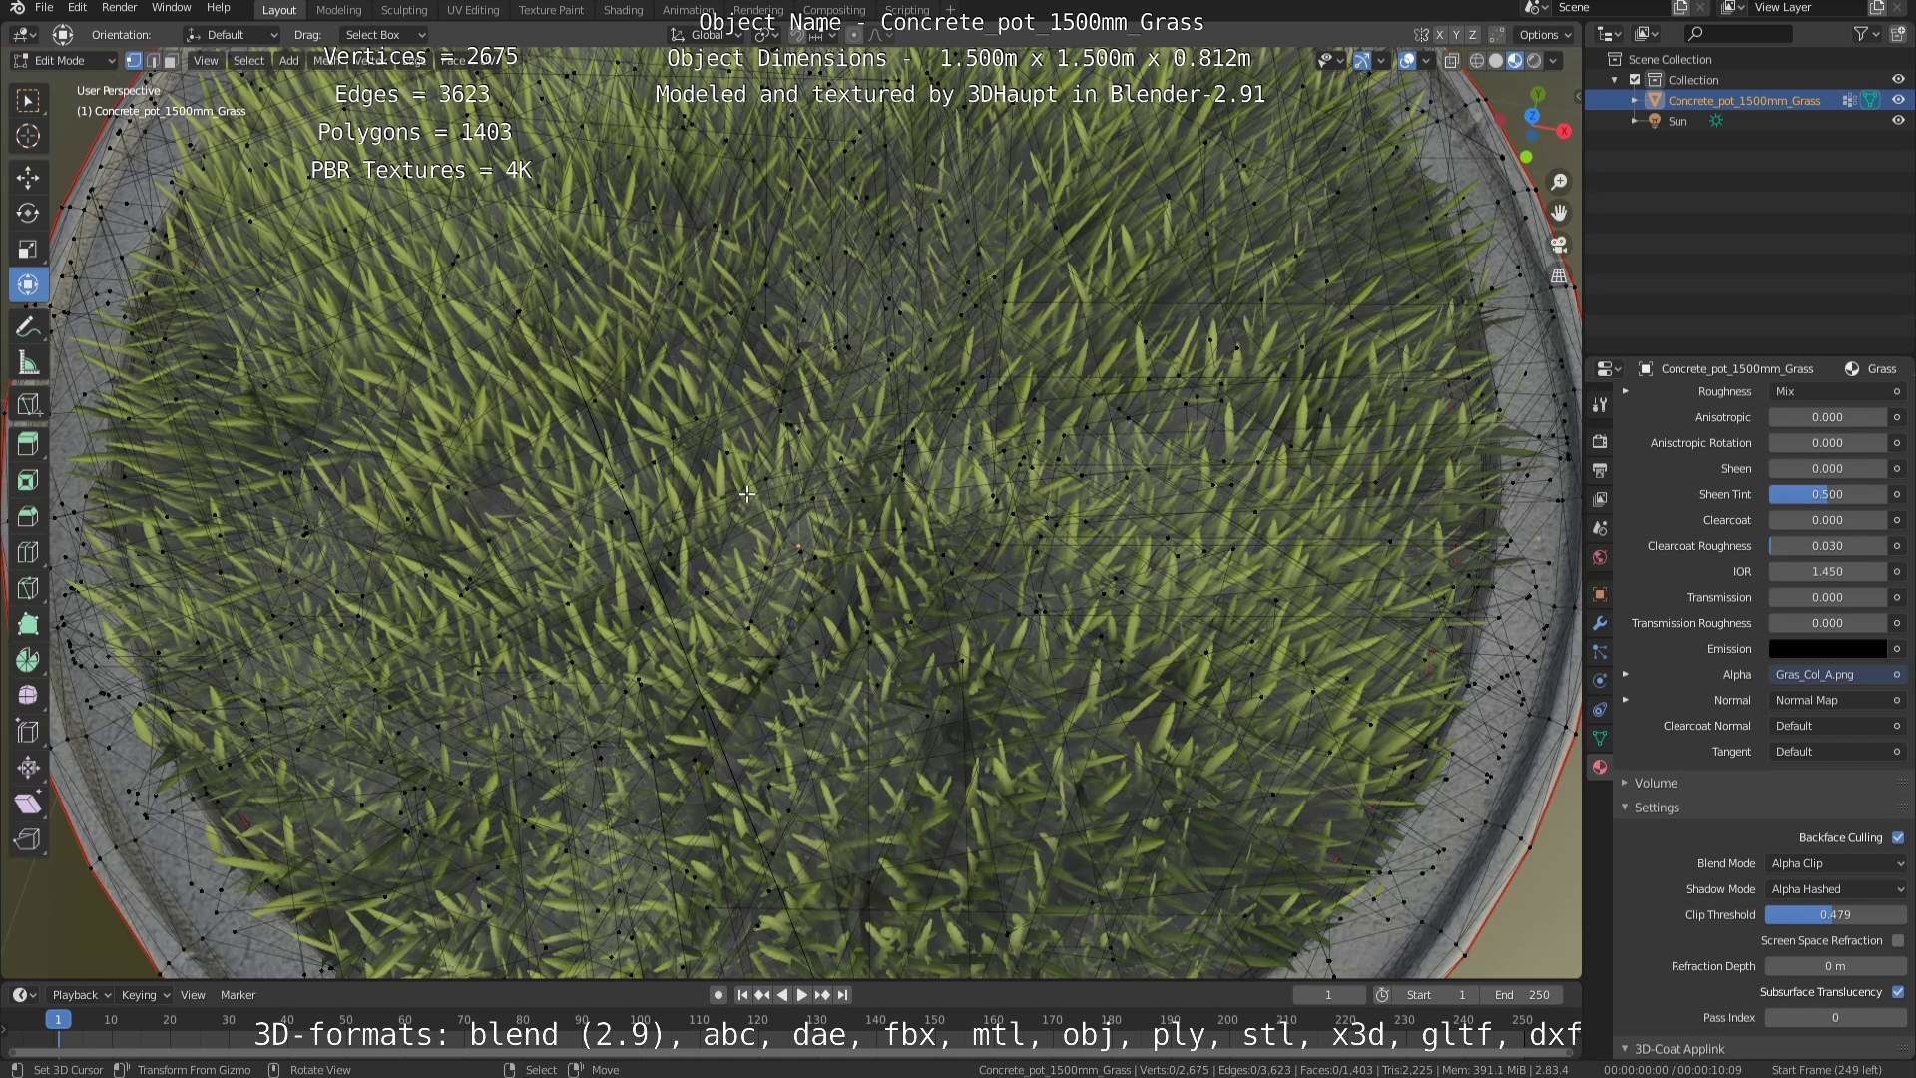1916x1078 pixels.
Task: Open the timeline Playback menu
Action: [81, 995]
